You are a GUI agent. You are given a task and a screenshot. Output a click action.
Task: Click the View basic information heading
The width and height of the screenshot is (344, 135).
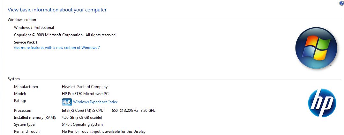(57, 10)
